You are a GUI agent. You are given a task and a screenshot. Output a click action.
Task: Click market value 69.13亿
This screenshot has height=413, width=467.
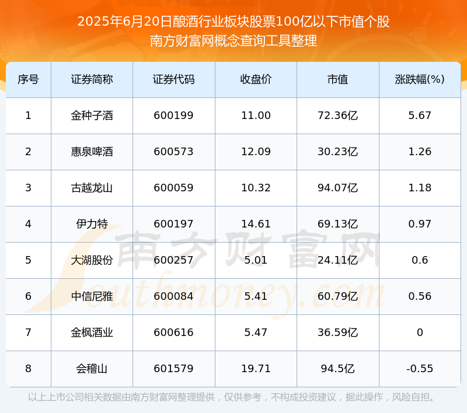338,224
